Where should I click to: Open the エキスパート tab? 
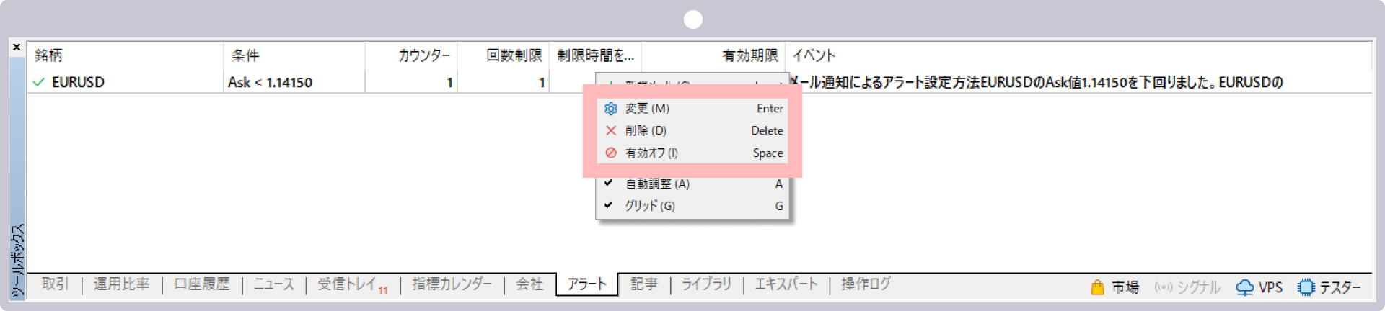[x=786, y=284]
